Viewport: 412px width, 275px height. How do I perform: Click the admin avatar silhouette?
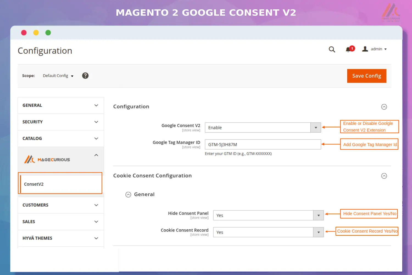(365, 49)
